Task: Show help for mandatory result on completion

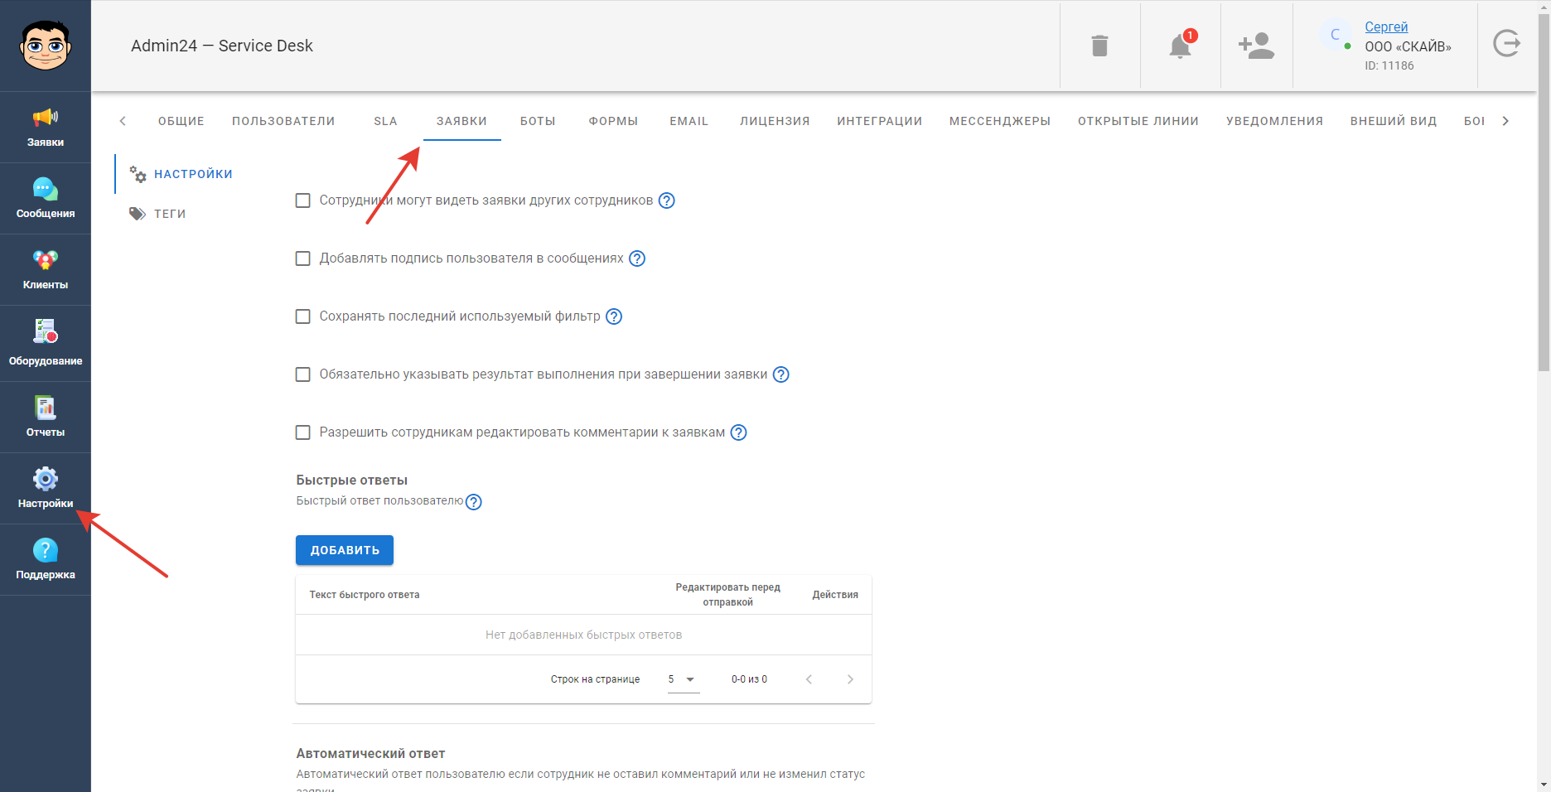Action: click(x=781, y=374)
